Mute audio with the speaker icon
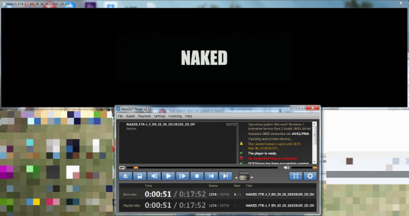The height and width of the screenshot is (216, 409). pyautogui.click(x=286, y=168)
